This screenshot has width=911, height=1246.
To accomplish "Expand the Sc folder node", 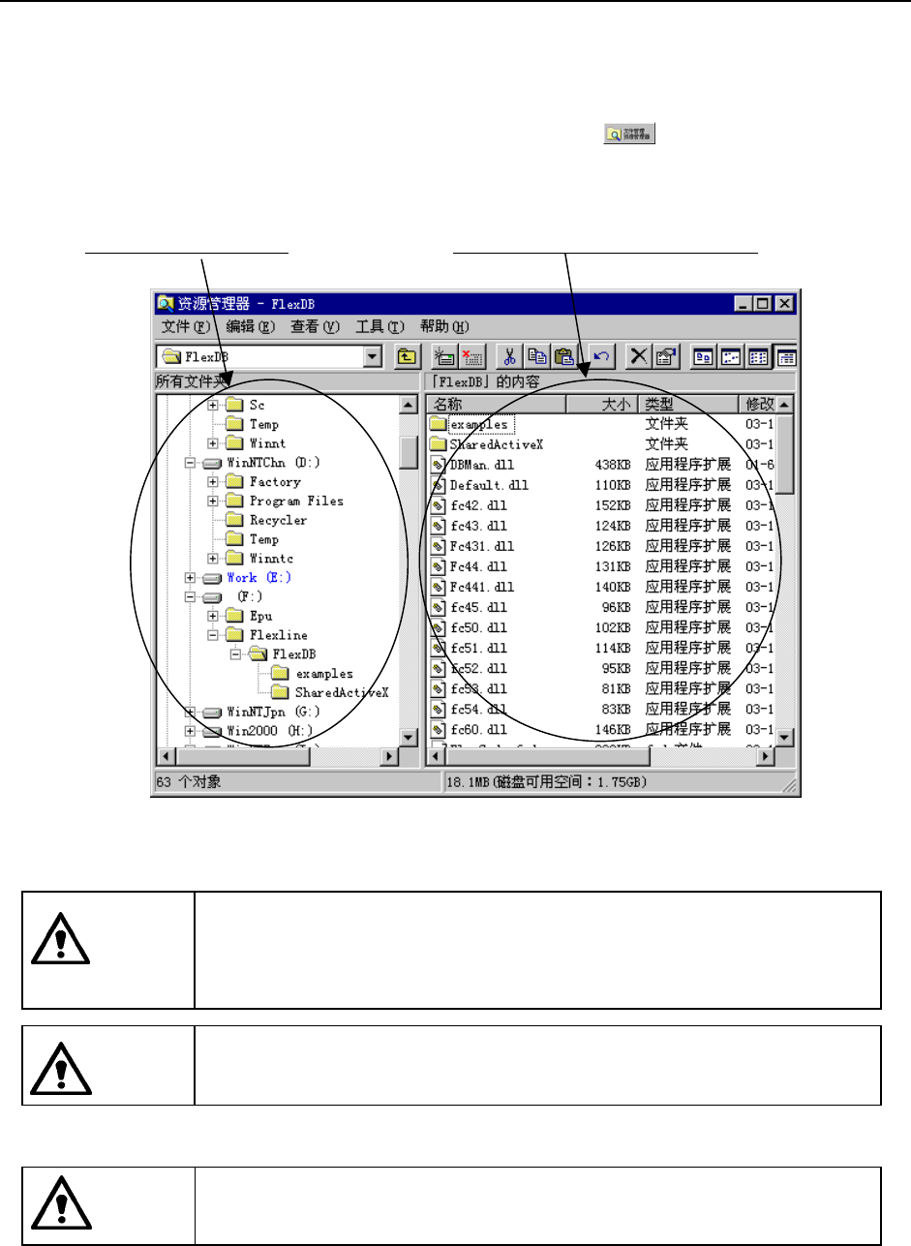I will (x=213, y=405).
